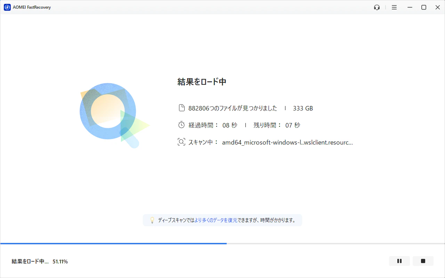Maximize the AOMEI FastRecovery window

pos(424,7)
